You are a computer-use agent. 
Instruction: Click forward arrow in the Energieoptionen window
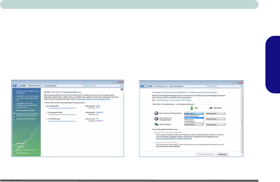click(18, 86)
